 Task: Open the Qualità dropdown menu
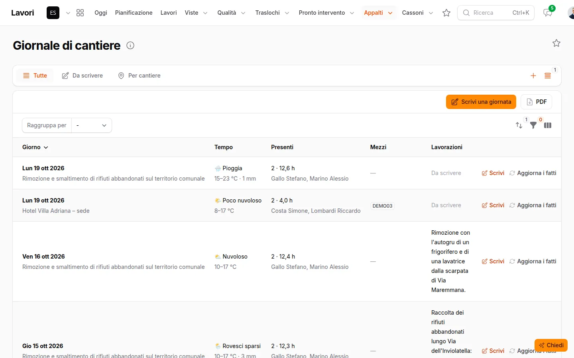[x=231, y=13]
